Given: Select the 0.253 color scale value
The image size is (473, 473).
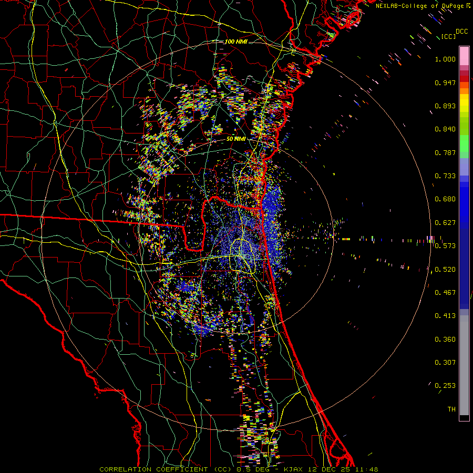Looking at the screenshot, I should pos(445,386).
